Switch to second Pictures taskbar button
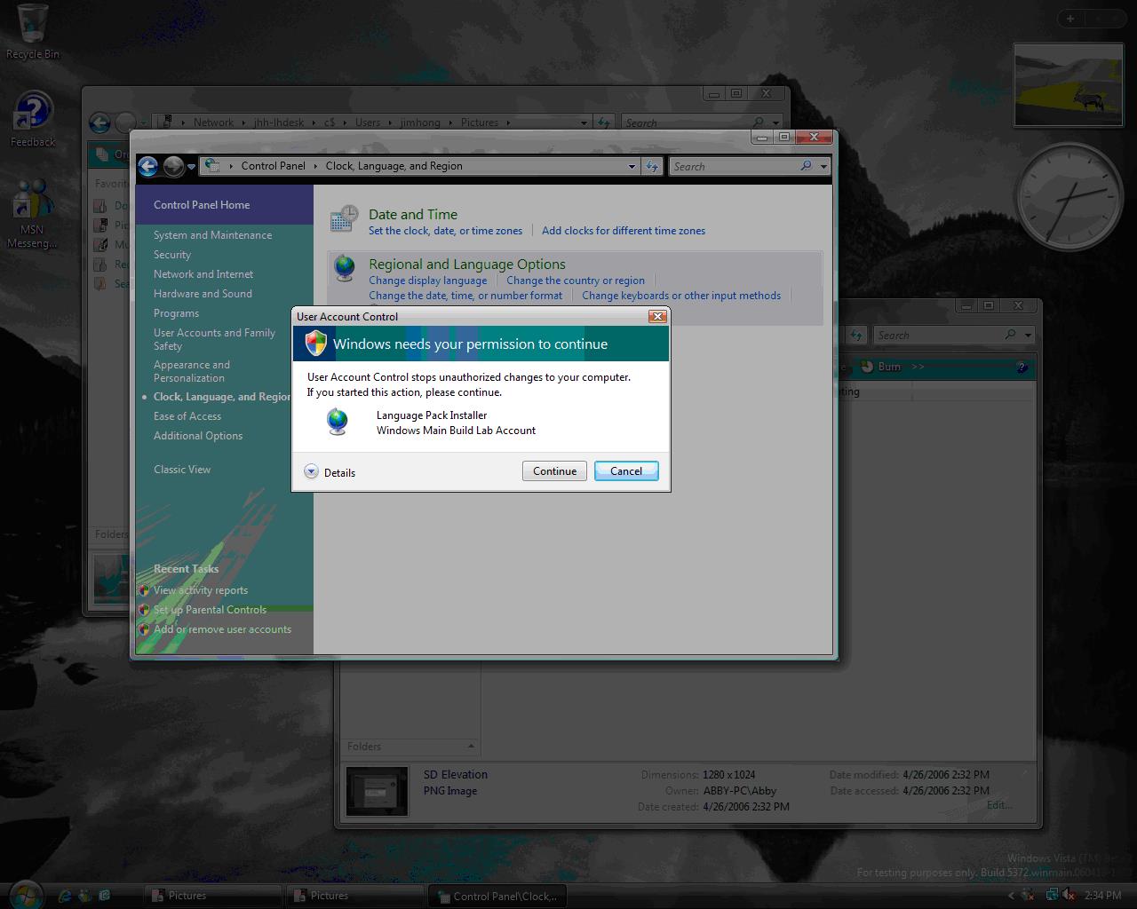Viewport: 1137px width, 909px height. (354, 896)
